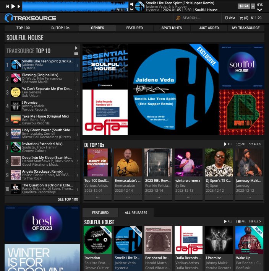269x271 pixels.
Task: Expand the KEYS chevron
Action: click(x=260, y=10)
